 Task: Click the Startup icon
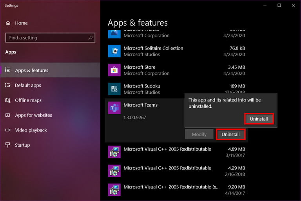coord(8,145)
